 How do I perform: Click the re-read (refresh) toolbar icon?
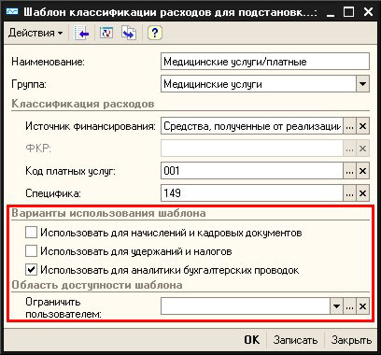(106, 33)
